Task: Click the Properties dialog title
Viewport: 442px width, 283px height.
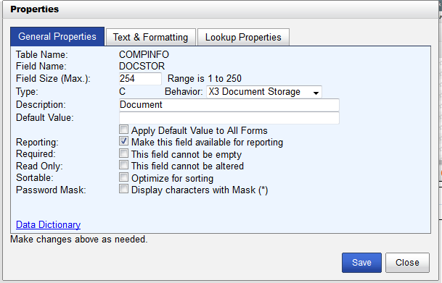Action: (x=35, y=9)
